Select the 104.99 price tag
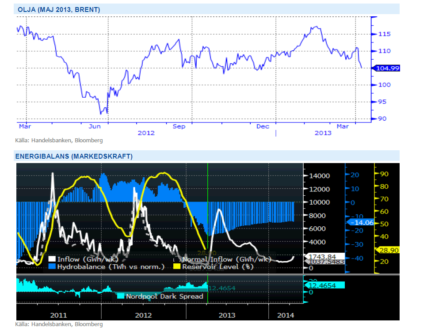 pyautogui.click(x=387, y=68)
